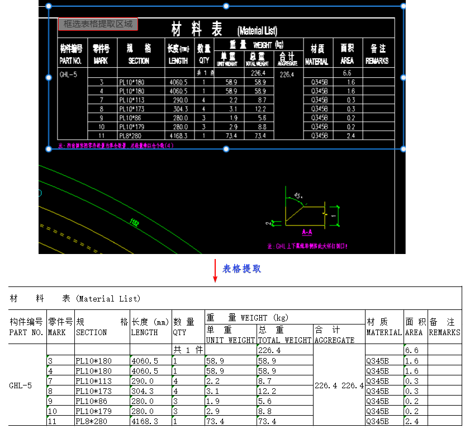Click the bottom-middle selection frame handle
The image size is (465, 428).
[226, 149]
